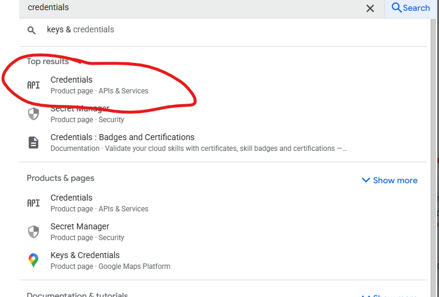The width and height of the screenshot is (439, 297).
Task: Click magnifier icon beside keys & credentials suggestion
Action: [x=32, y=30]
